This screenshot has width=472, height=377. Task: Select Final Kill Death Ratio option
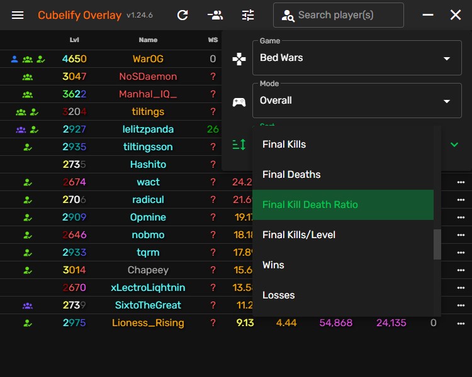[x=343, y=205]
